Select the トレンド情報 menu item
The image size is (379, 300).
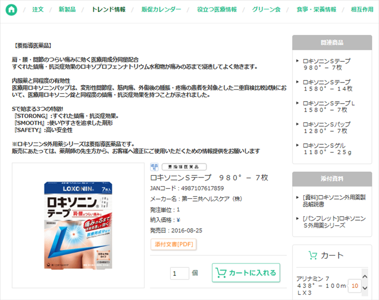[x=109, y=9]
